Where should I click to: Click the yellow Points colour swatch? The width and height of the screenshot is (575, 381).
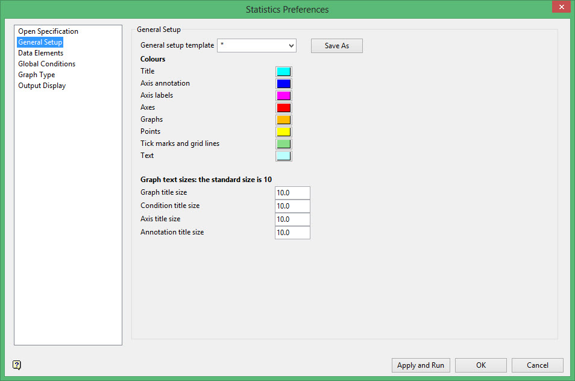(283, 132)
